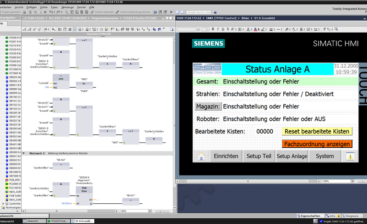The width and height of the screenshot is (367, 224).
Task: Toggle Bold text formatting in HMI editor
Action: click(x=213, y=29)
